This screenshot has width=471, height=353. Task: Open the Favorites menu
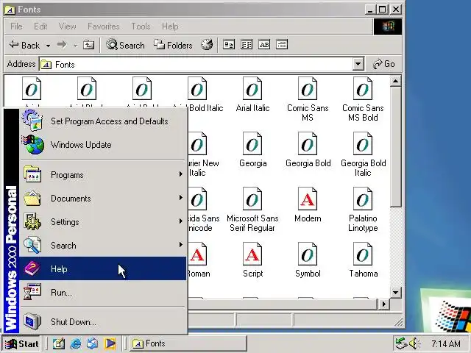pyautogui.click(x=104, y=26)
